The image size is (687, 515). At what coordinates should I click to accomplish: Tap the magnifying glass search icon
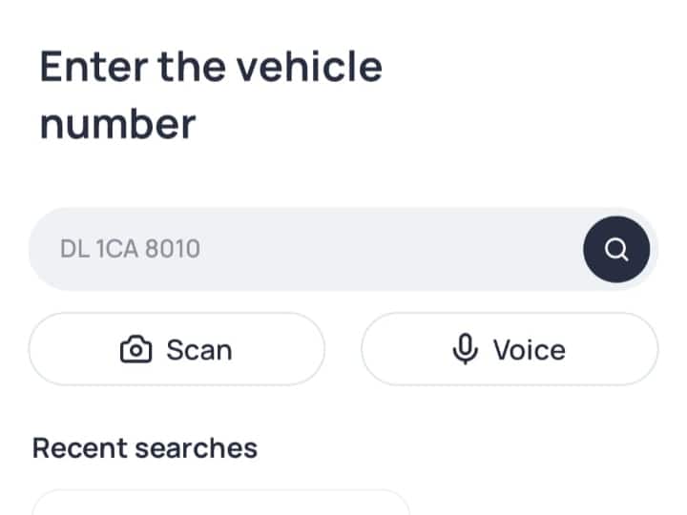(x=616, y=250)
